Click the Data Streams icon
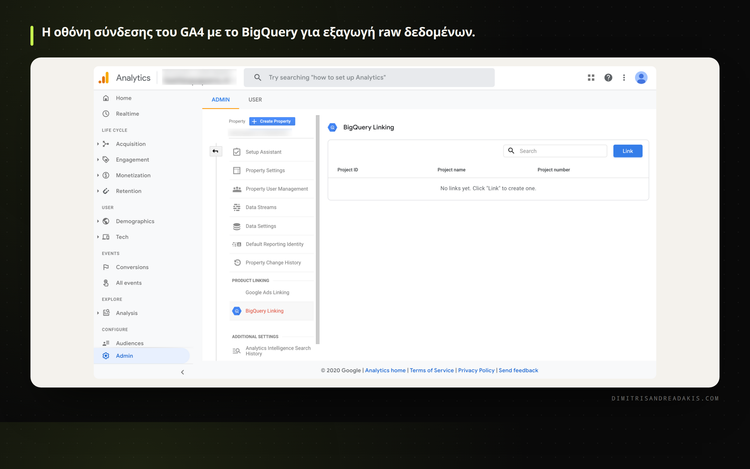 point(237,207)
